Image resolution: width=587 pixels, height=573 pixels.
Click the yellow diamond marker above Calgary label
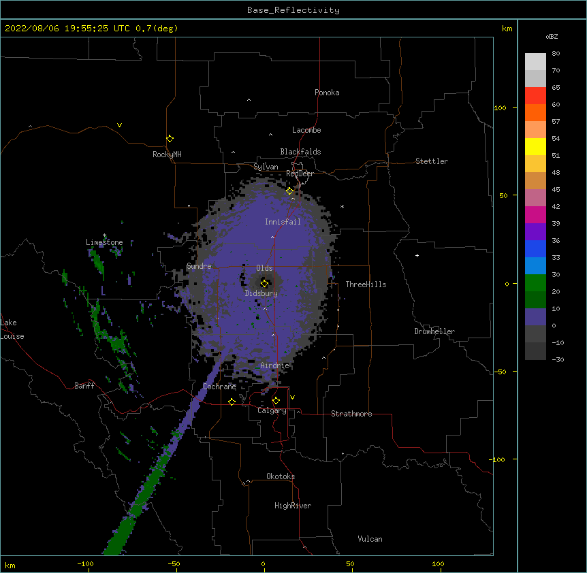pyautogui.click(x=276, y=401)
